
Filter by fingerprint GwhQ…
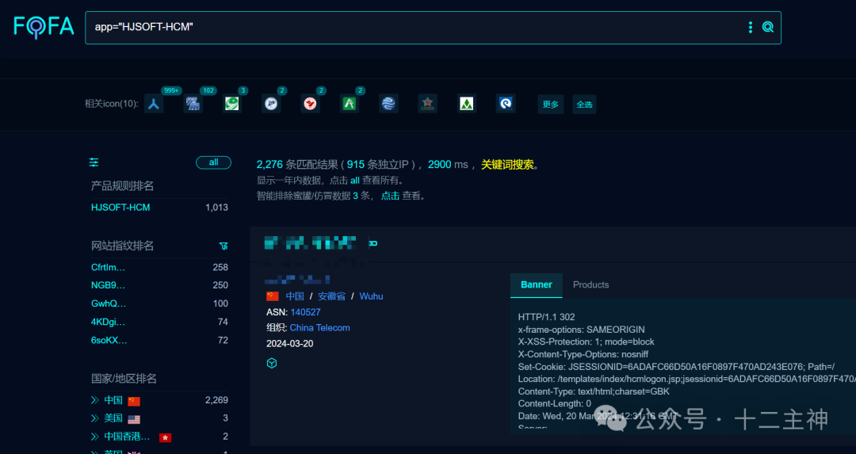[x=108, y=303]
